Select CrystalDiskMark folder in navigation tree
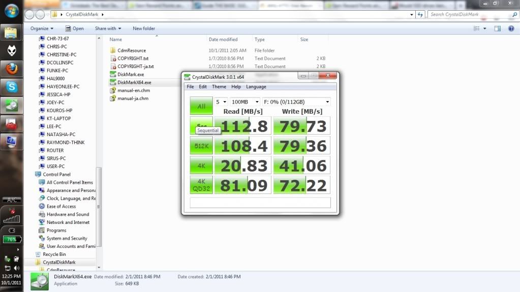The height and width of the screenshot is (292, 520). 59,262
